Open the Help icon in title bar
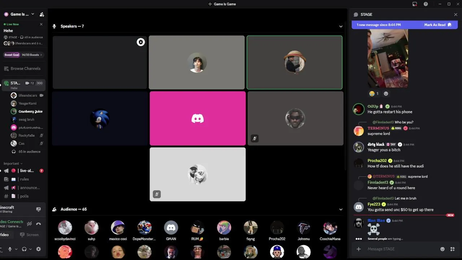This screenshot has height=260, width=462. 426,4
